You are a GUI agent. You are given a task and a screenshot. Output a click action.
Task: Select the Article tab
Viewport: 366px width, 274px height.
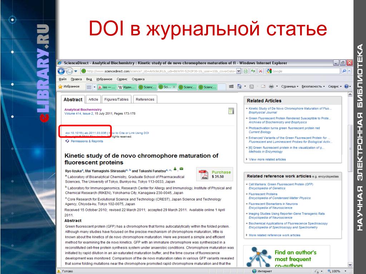pyautogui.click(x=93, y=99)
